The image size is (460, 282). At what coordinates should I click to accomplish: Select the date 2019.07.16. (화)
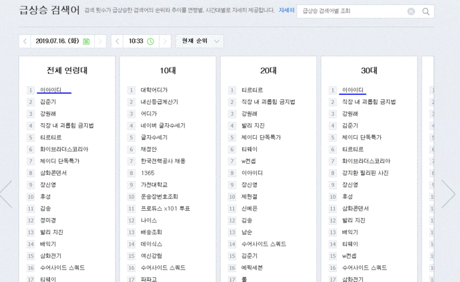click(58, 41)
